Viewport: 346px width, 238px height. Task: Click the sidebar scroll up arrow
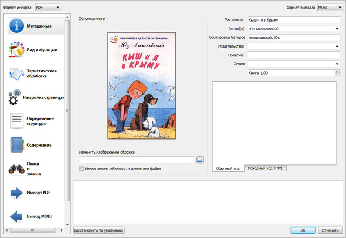pyautogui.click(x=67, y=17)
